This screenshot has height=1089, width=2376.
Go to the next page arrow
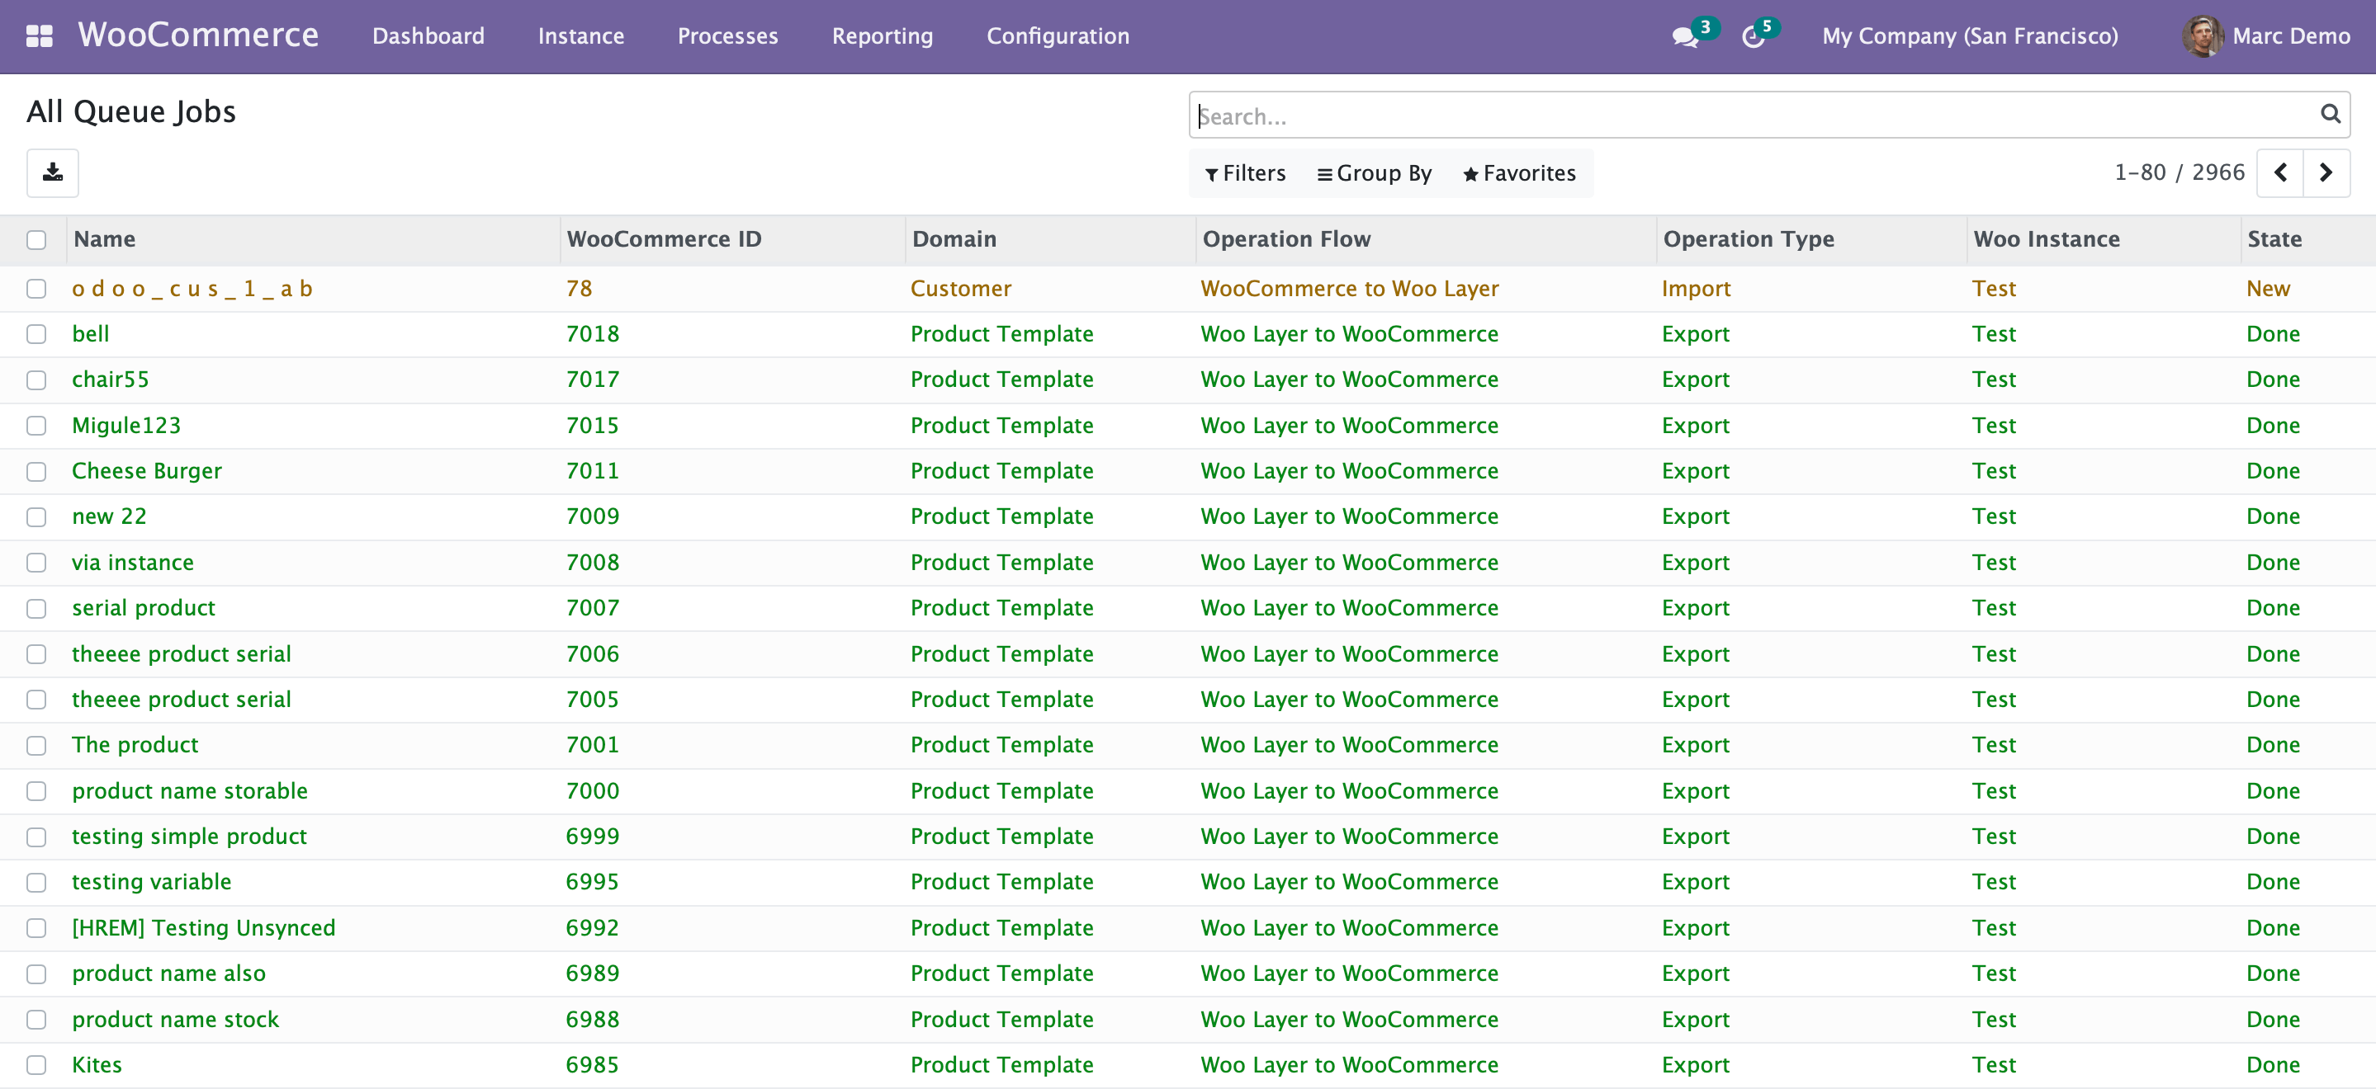tap(2326, 172)
